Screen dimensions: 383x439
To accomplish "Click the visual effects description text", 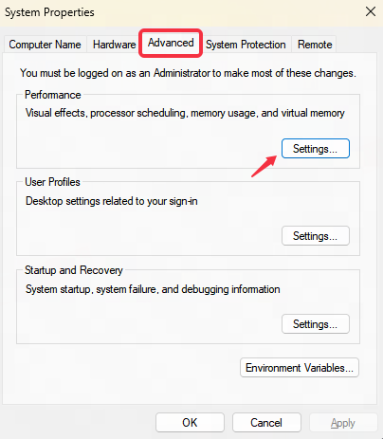I will (185, 113).
